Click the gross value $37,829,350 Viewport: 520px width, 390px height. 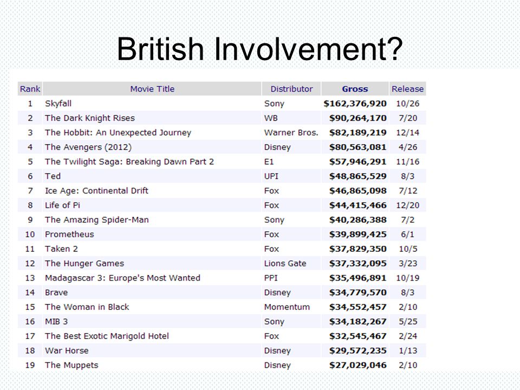(358, 249)
